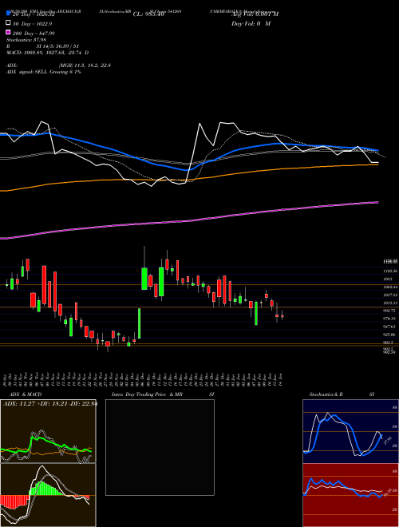Click the 925.06 price axis label
This screenshot has height=527, width=399.
[x=390, y=335]
